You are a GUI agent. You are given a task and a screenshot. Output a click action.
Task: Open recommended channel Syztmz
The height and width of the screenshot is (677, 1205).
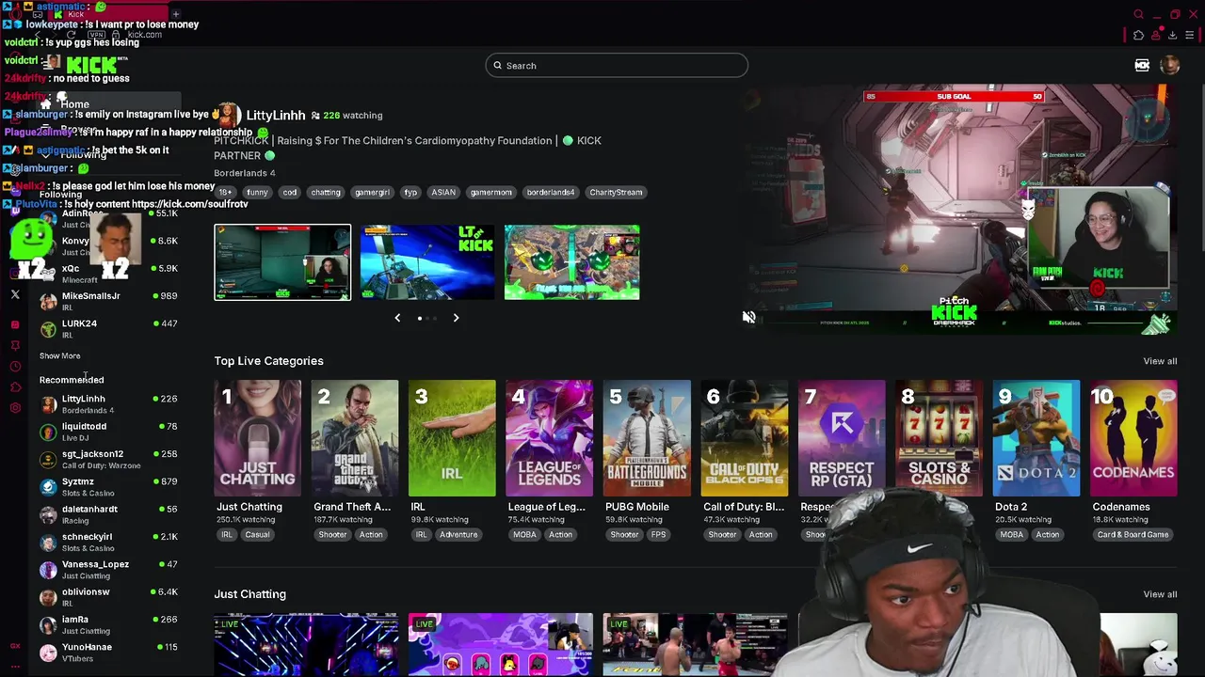(108, 486)
